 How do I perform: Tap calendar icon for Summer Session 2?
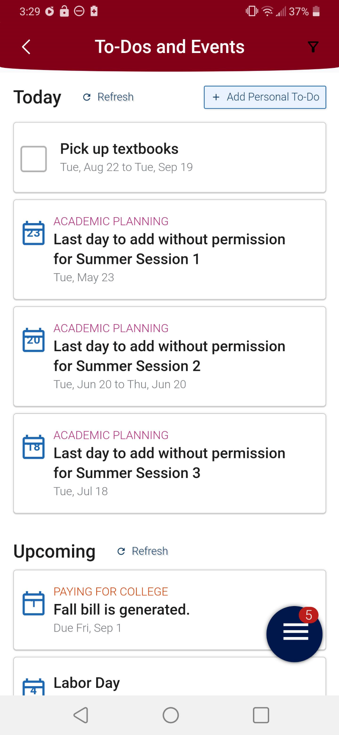pos(33,340)
